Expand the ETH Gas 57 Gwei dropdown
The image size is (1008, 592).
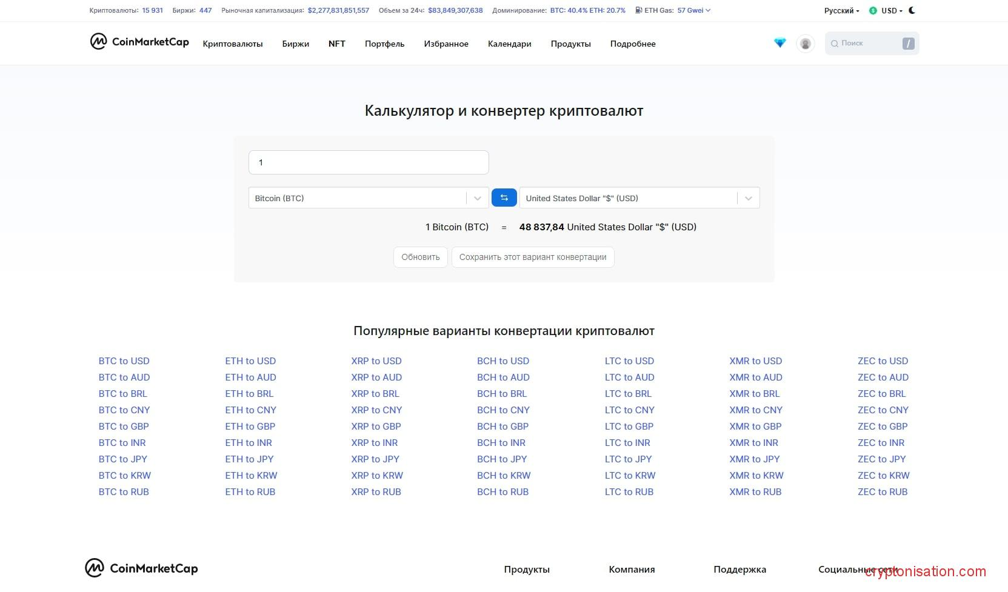click(694, 10)
